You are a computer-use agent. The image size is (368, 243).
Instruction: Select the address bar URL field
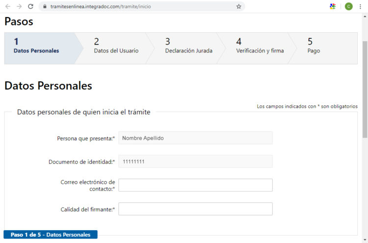(142, 6)
